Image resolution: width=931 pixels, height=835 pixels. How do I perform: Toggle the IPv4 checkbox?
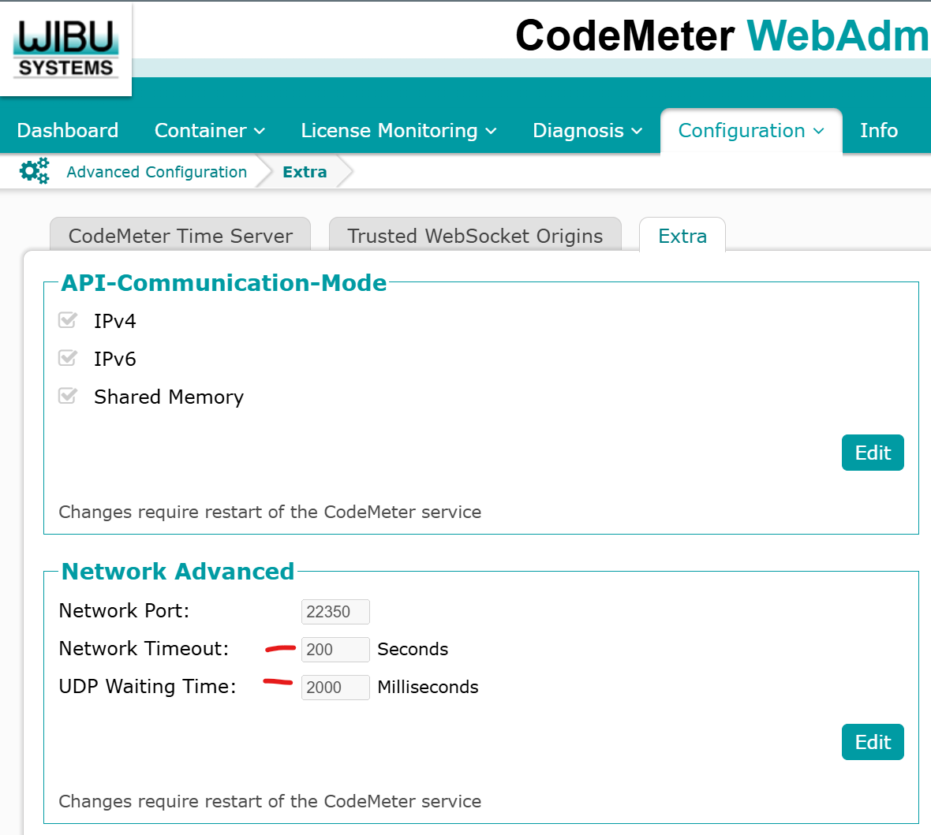click(68, 320)
